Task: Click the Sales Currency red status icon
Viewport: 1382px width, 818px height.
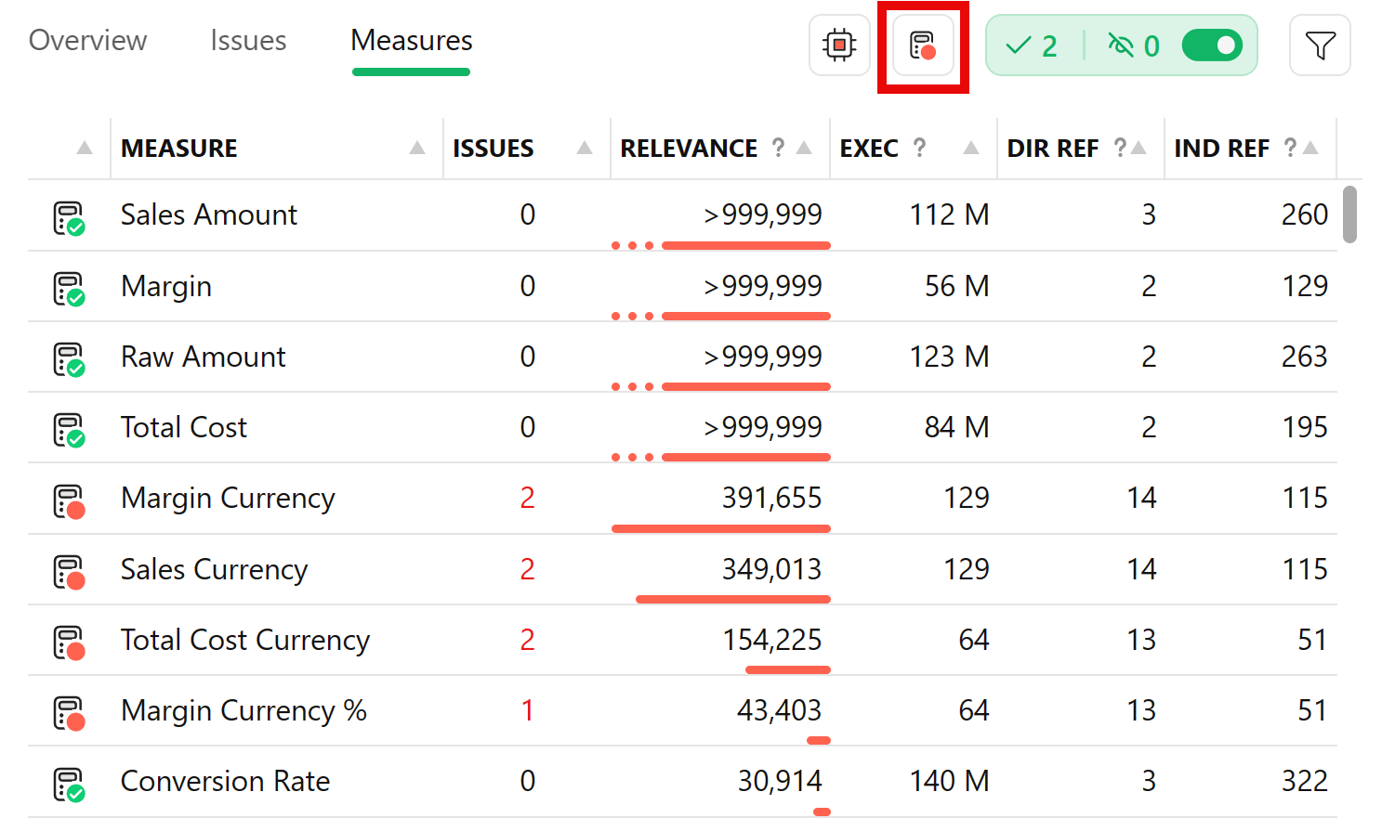Action: (69, 572)
